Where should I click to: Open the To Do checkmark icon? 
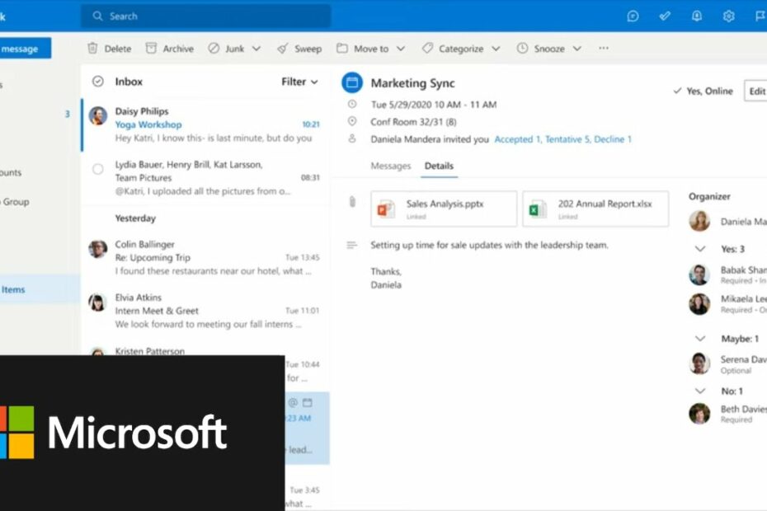pyautogui.click(x=664, y=16)
